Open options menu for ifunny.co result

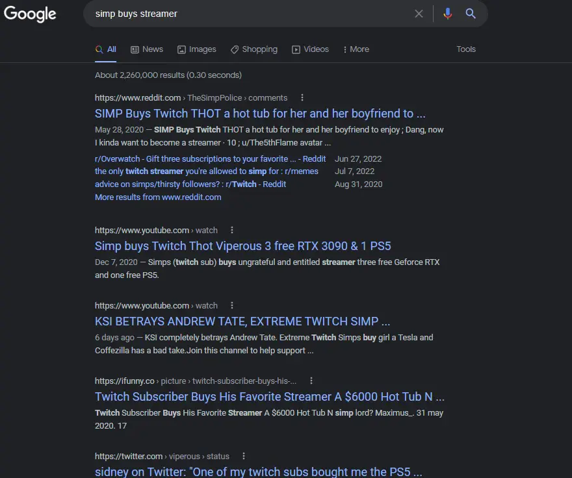tap(311, 381)
